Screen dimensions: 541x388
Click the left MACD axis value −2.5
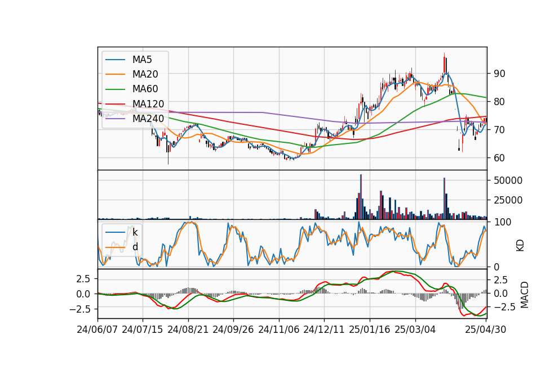80,309
